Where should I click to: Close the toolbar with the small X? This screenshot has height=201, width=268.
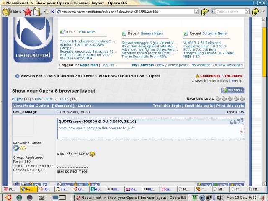263,11
